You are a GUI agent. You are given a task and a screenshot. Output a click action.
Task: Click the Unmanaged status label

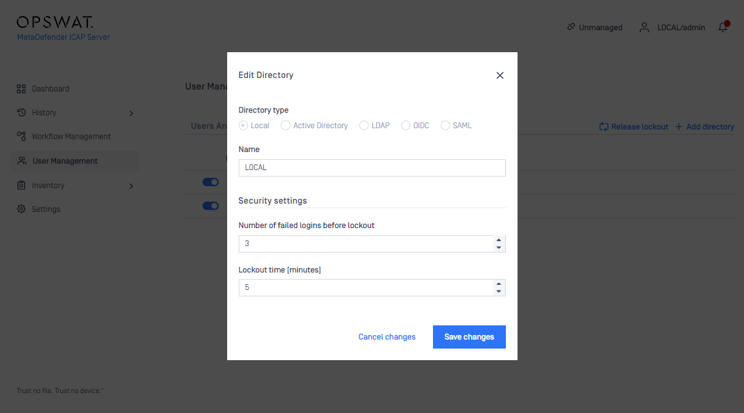[601, 28]
